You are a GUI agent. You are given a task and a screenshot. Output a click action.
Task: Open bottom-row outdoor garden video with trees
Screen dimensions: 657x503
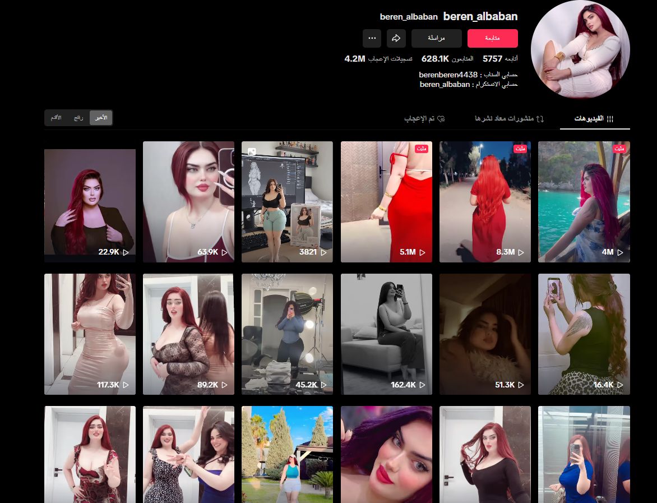pos(287,454)
